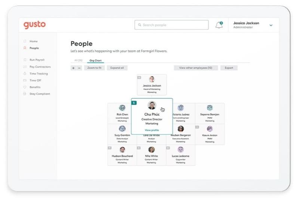Zoom out with the minus button

pos(79,68)
